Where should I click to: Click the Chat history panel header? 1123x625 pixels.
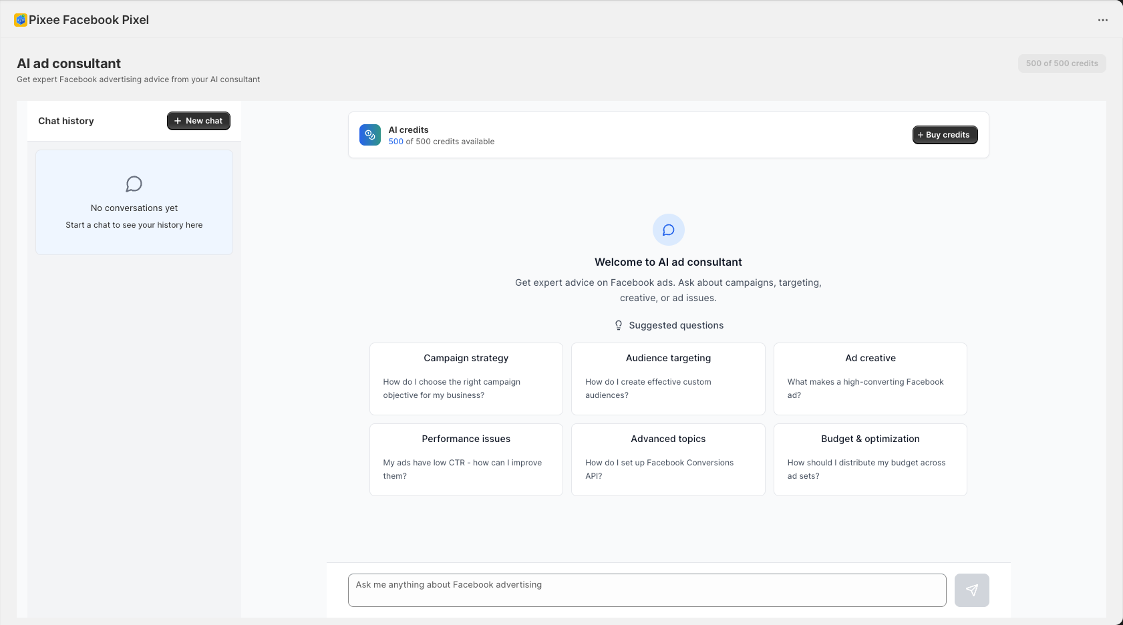click(x=65, y=121)
